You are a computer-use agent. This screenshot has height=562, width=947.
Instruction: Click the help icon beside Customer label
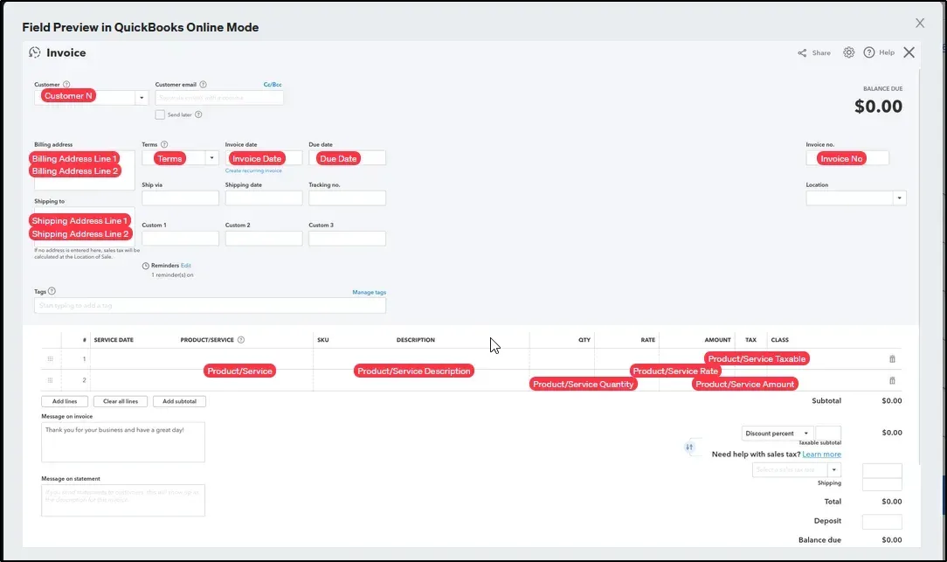(66, 85)
